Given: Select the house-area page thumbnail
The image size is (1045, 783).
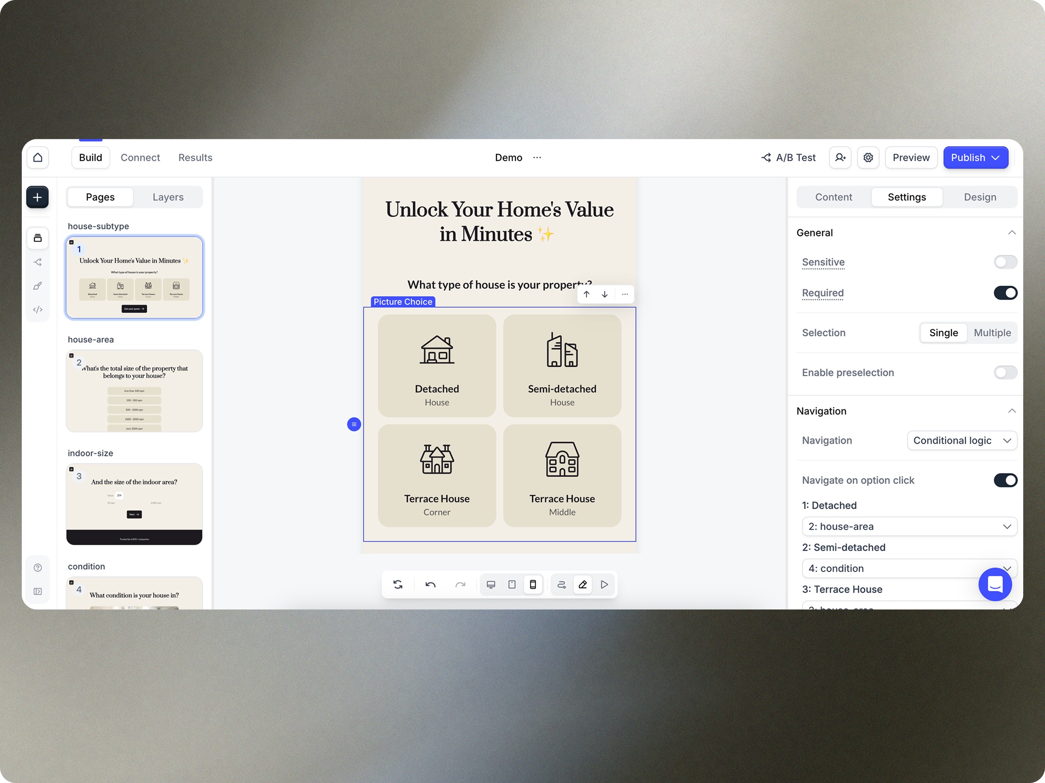Looking at the screenshot, I should pyautogui.click(x=134, y=391).
